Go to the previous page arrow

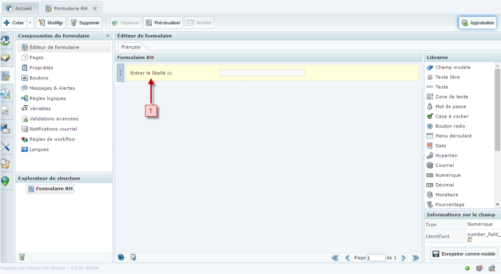(x=347, y=258)
